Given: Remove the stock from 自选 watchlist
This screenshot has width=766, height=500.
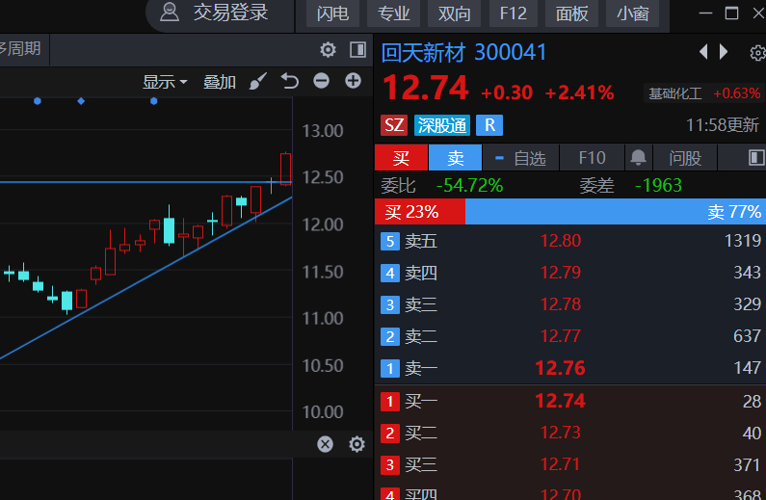Looking at the screenshot, I should [520, 158].
